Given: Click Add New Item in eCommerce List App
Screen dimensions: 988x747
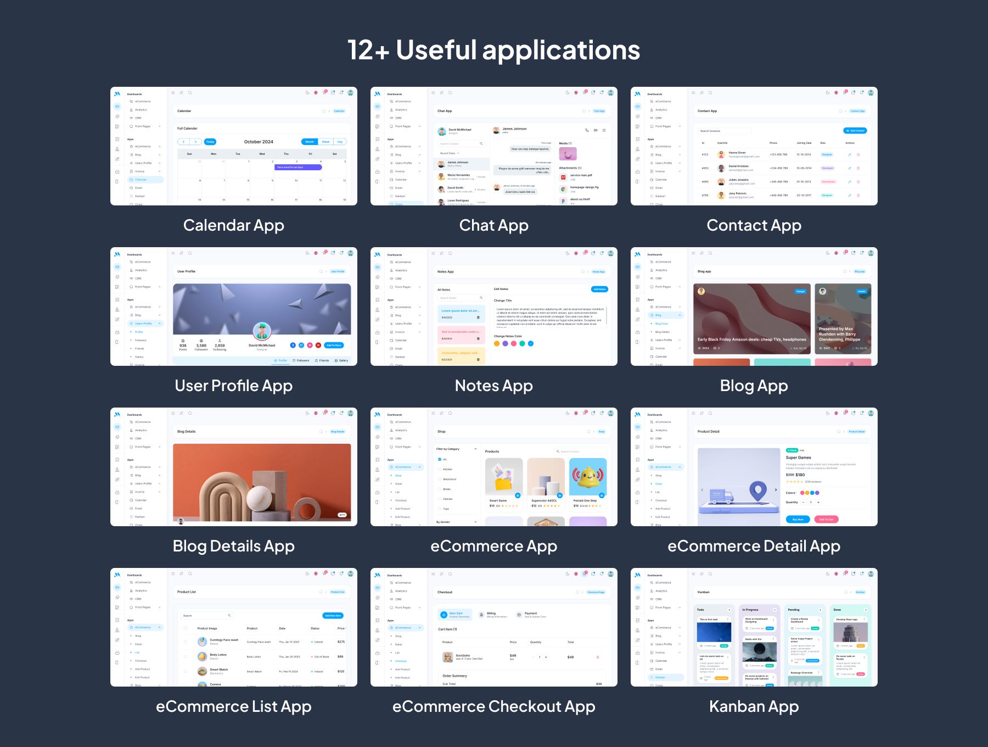Looking at the screenshot, I should coord(333,616).
